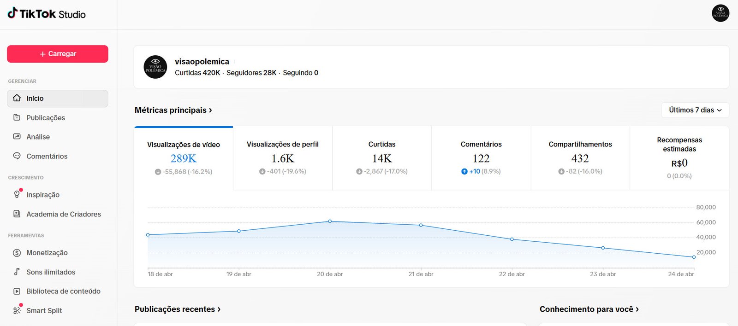Click down-arrow icon beside -401
Viewport: 738px width, 326px height.
(262, 171)
